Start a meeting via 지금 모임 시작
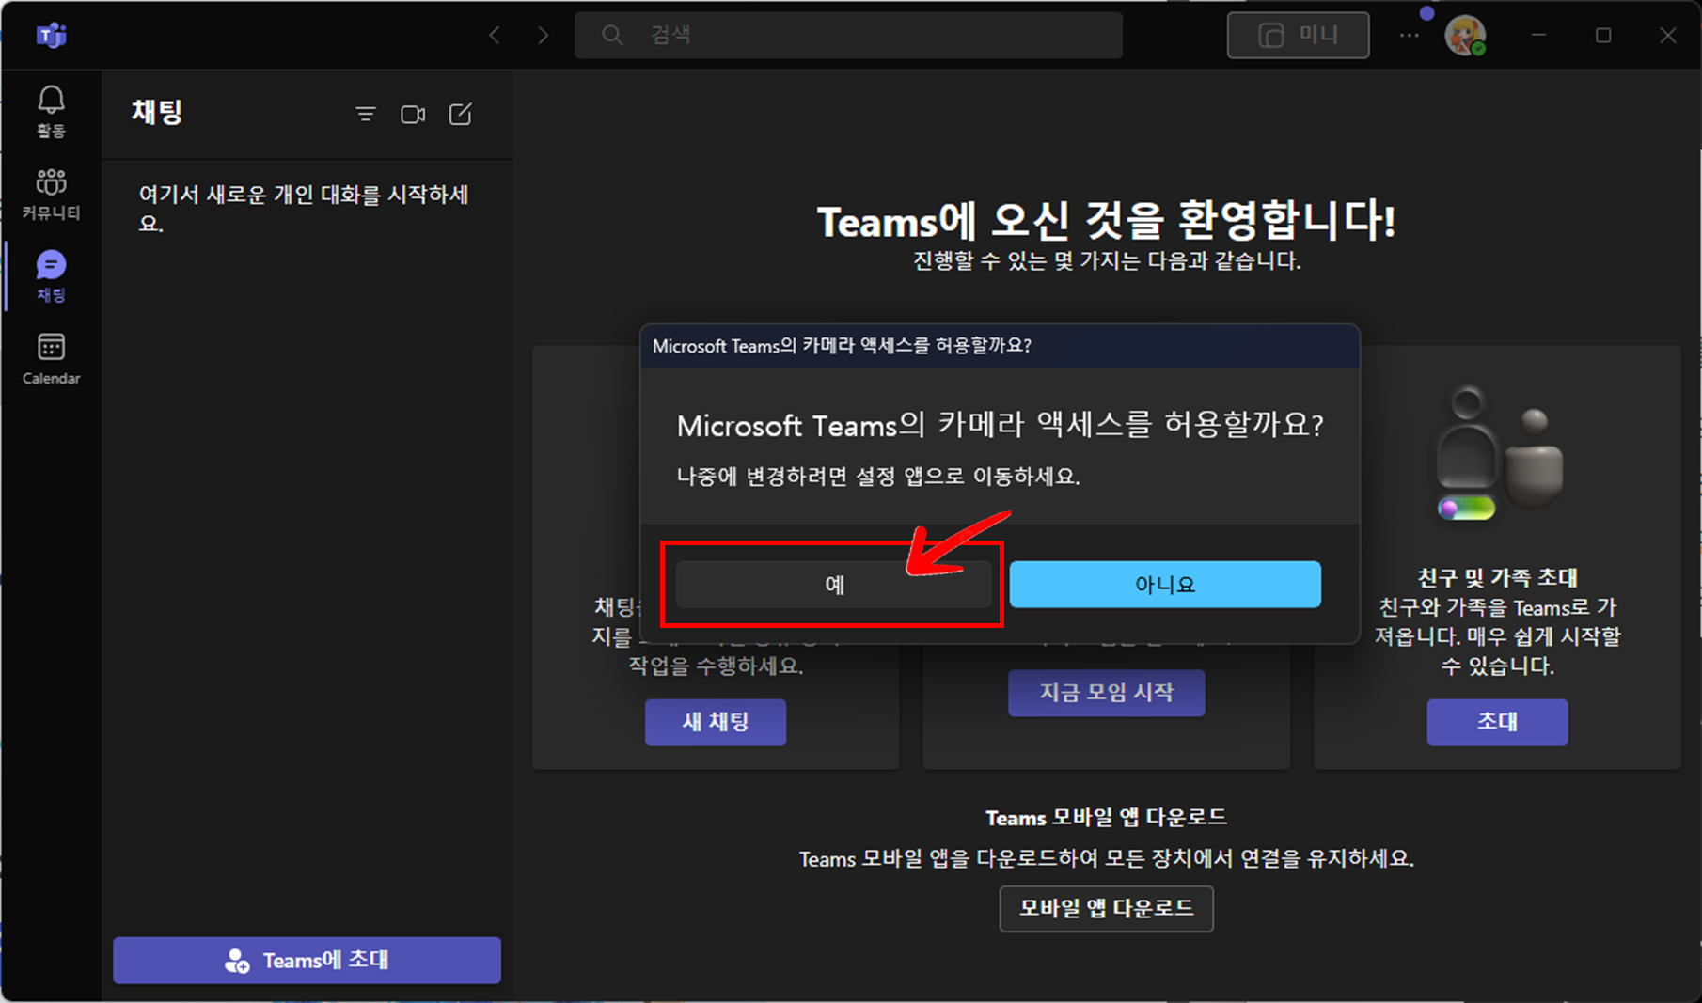 pyautogui.click(x=1106, y=693)
